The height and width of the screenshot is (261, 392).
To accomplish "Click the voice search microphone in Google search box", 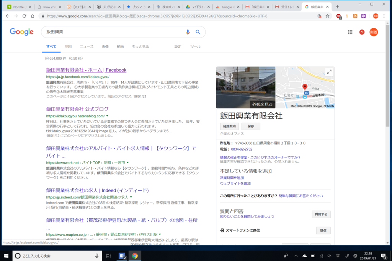I will [x=188, y=32].
